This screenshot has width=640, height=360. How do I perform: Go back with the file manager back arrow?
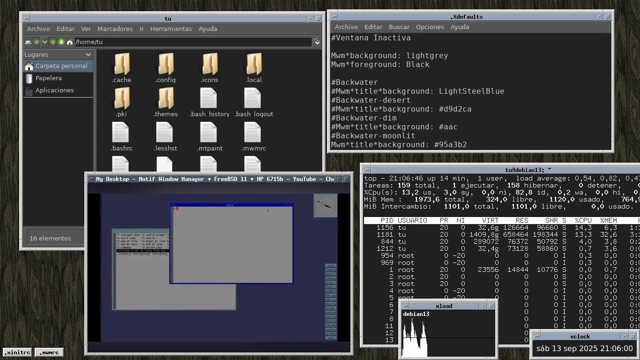[37, 42]
